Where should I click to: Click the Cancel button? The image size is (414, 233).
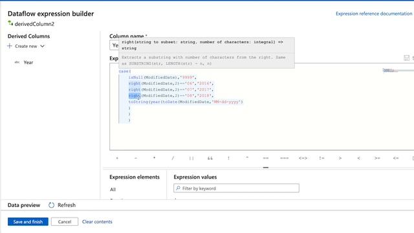click(x=65, y=221)
